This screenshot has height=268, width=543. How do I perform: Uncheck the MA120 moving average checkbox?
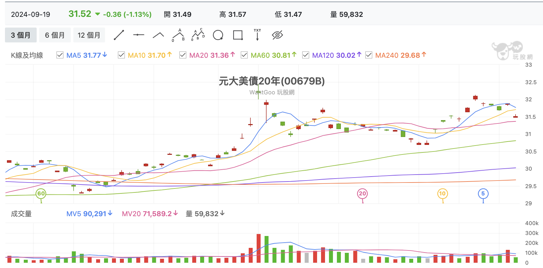[306, 55]
